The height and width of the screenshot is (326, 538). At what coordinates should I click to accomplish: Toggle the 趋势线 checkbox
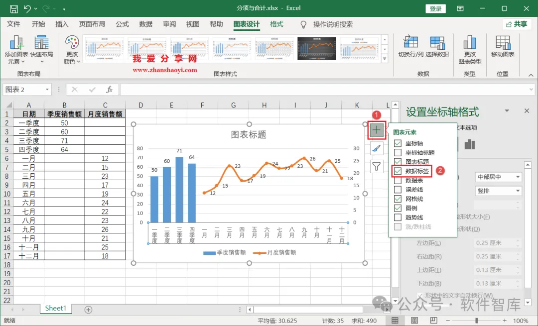pos(398,217)
